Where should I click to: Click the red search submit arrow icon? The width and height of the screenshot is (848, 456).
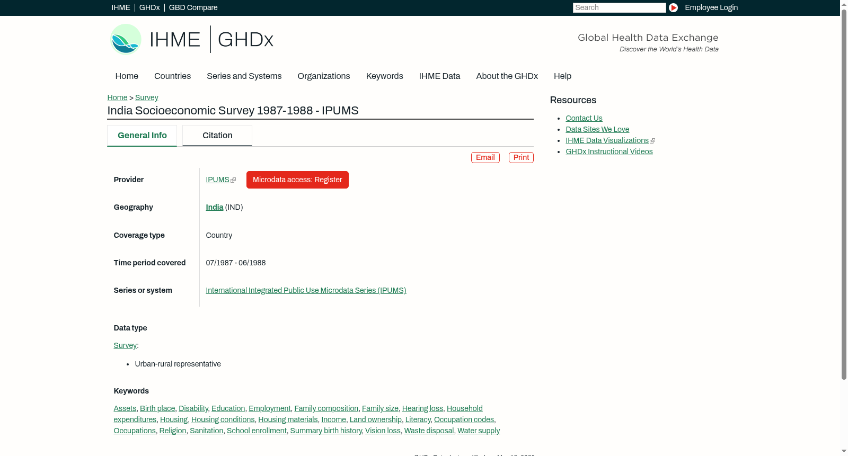(673, 7)
